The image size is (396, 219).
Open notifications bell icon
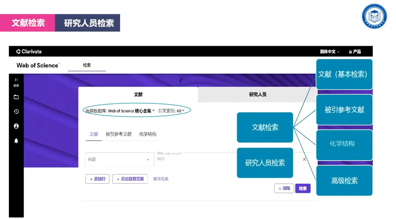coord(16,141)
